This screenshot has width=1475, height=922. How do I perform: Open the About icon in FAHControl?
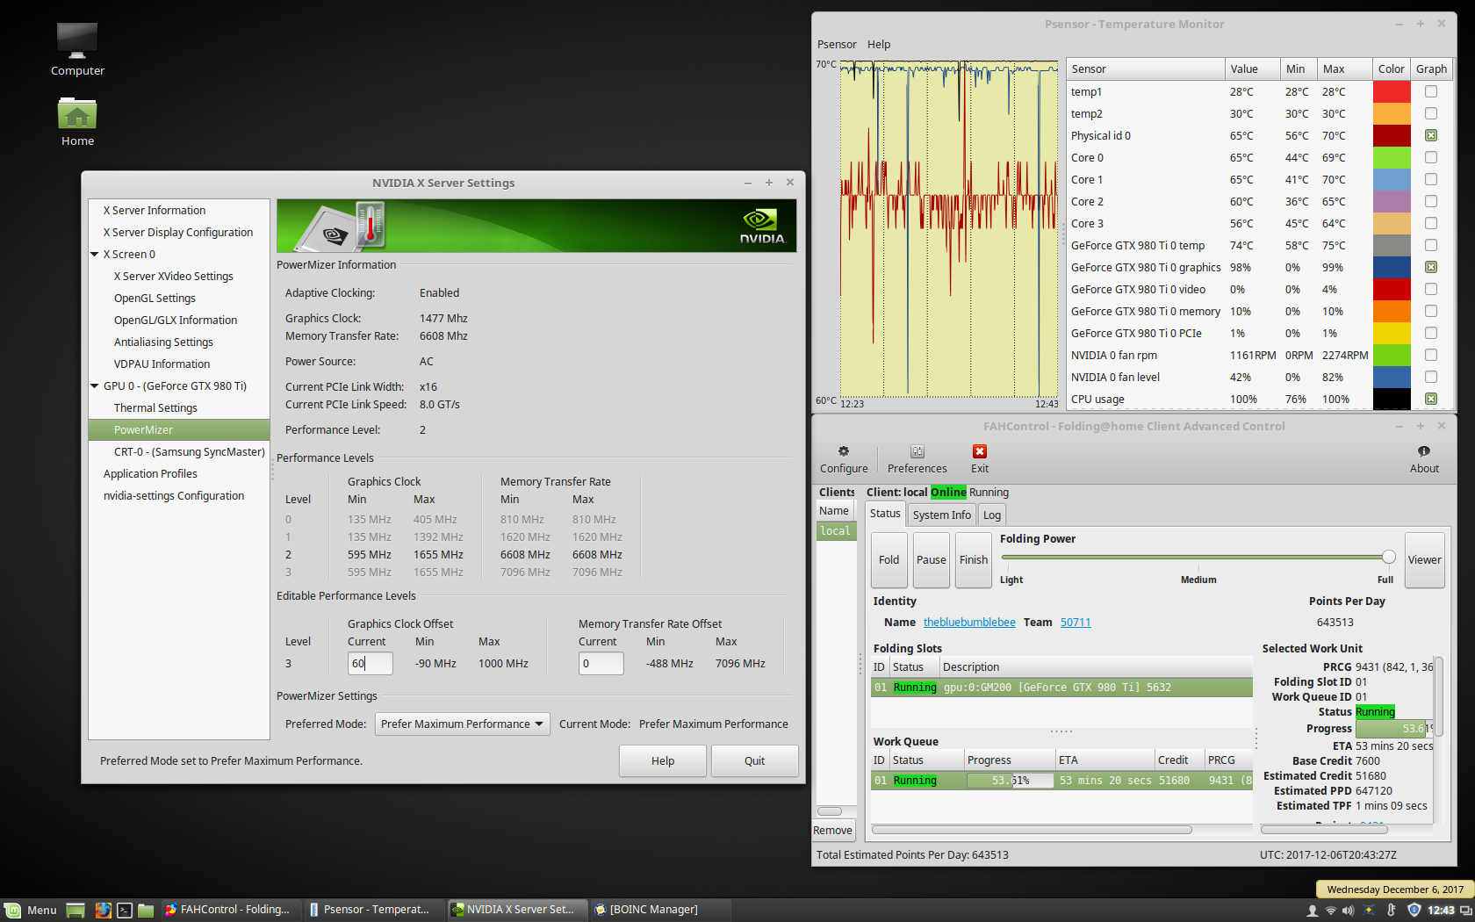pyautogui.click(x=1424, y=458)
